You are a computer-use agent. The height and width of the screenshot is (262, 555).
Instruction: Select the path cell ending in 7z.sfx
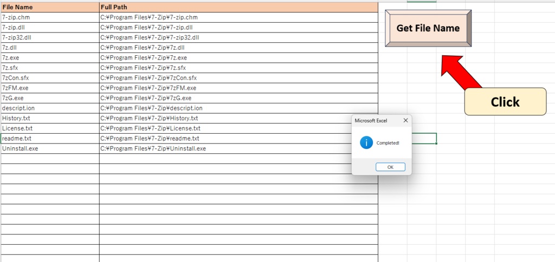238,68
